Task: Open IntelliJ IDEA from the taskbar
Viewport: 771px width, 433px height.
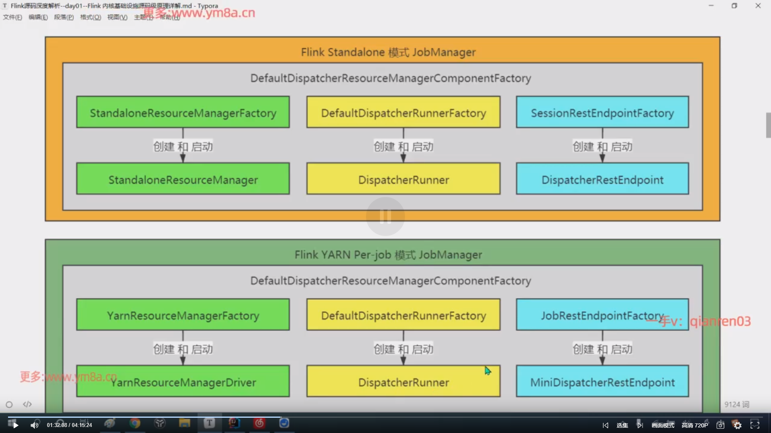Action: click(234, 423)
